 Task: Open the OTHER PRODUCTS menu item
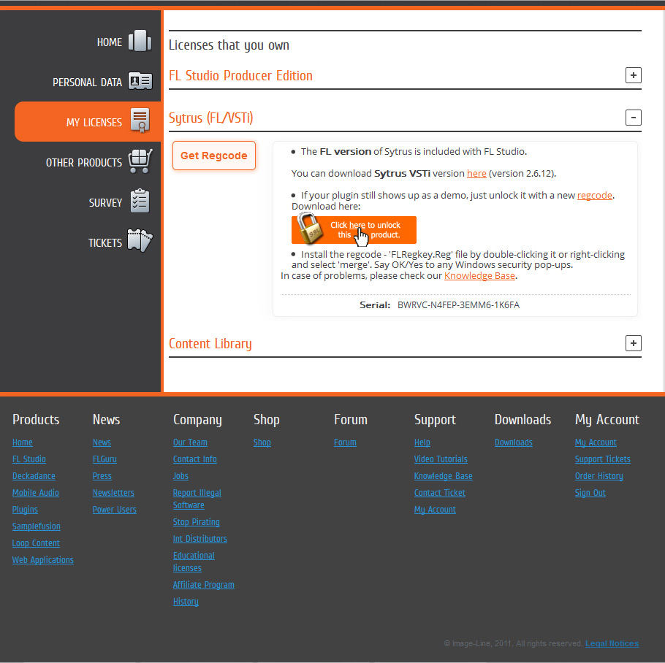83,163
